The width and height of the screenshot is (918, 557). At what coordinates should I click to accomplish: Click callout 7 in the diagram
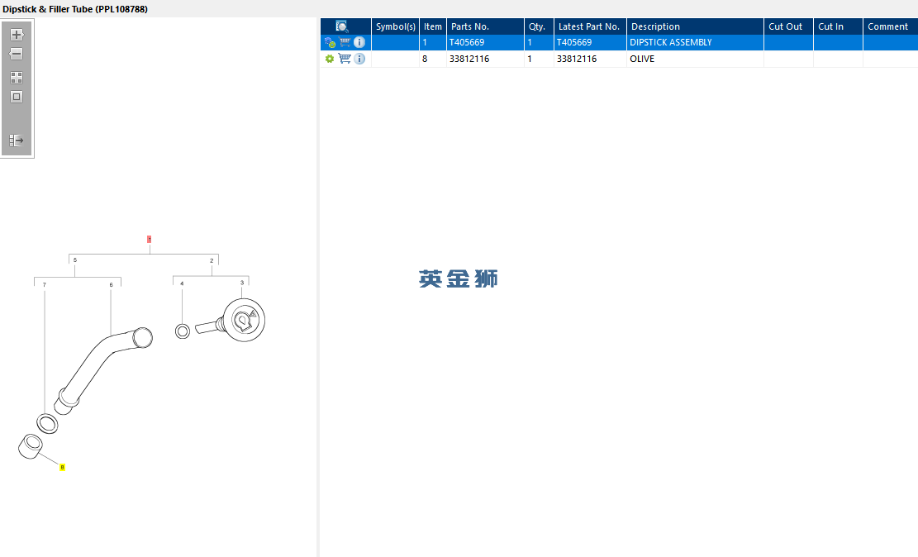tap(45, 284)
